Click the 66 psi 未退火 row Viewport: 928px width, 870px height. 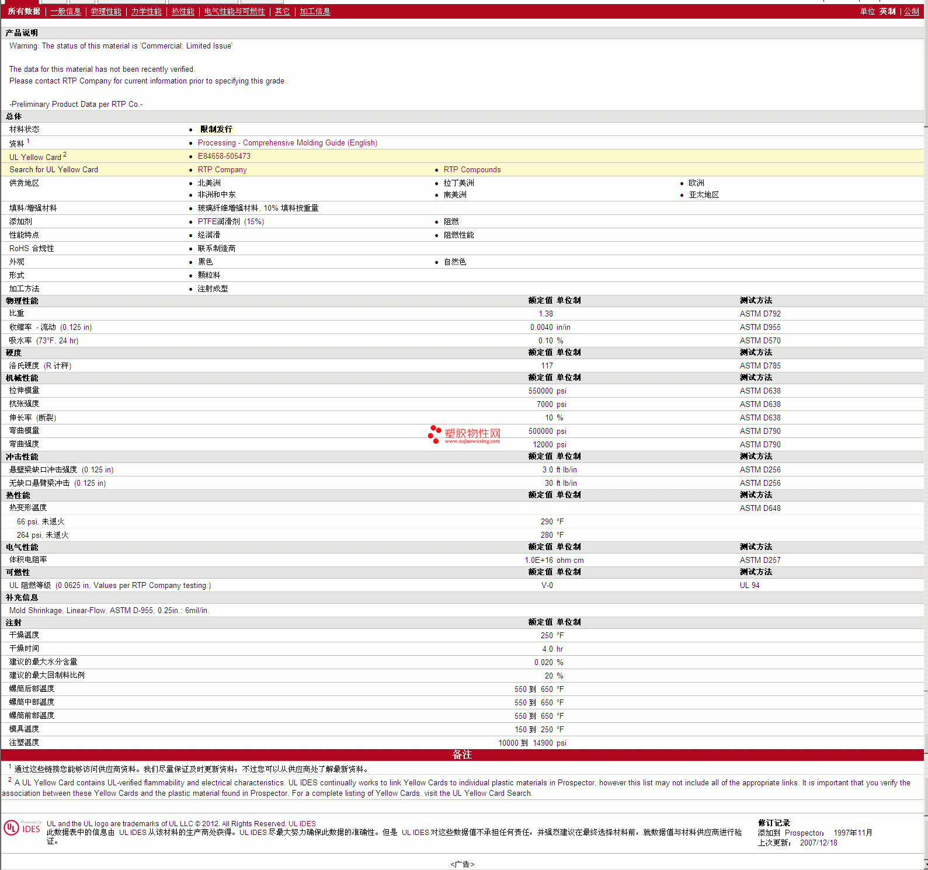click(462, 522)
